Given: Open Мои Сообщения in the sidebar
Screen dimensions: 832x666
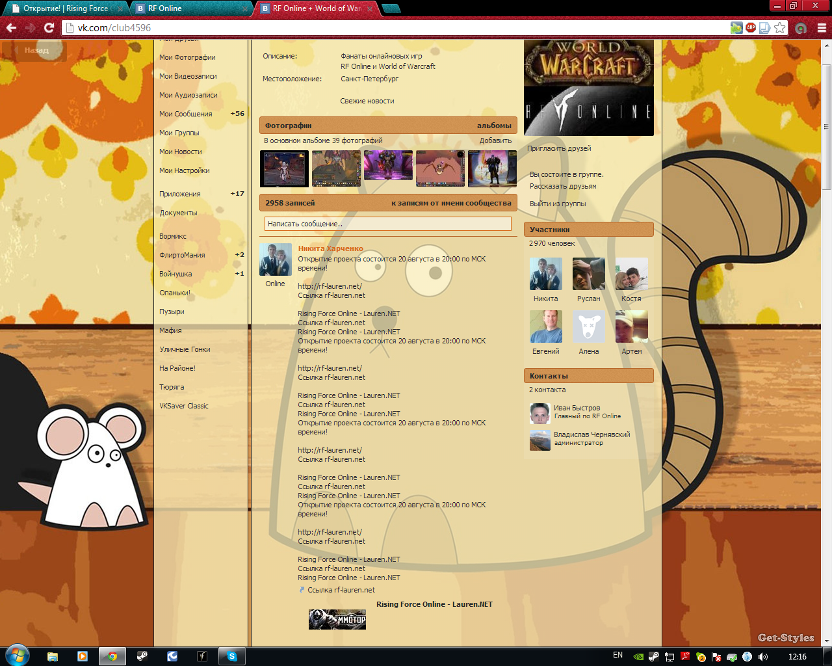Looking at the screenshot, I should point(186,114).
